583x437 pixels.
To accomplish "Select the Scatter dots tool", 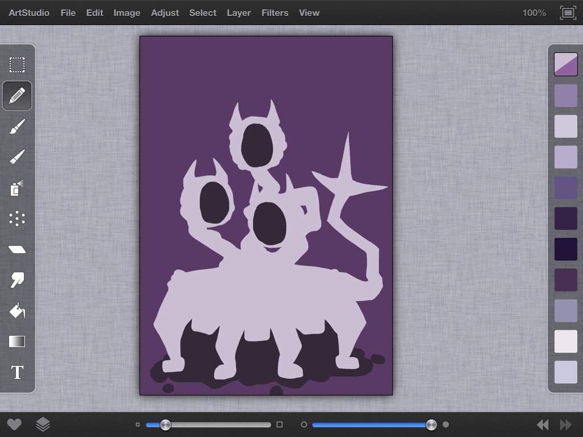I will pos(17,218).
